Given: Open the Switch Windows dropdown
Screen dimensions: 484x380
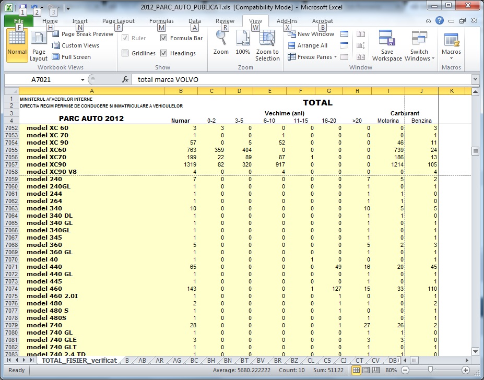Looking at the screenshot, I should [419, 45].
